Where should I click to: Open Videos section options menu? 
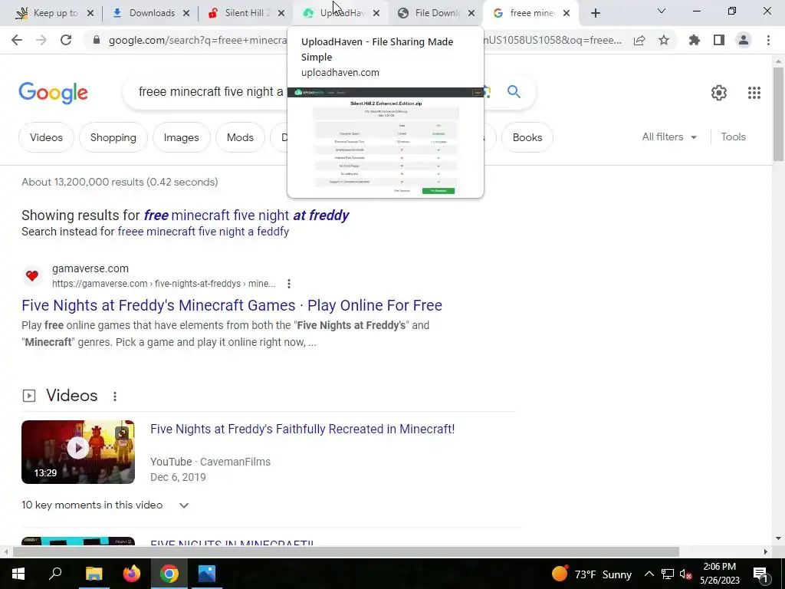(115, 397)
